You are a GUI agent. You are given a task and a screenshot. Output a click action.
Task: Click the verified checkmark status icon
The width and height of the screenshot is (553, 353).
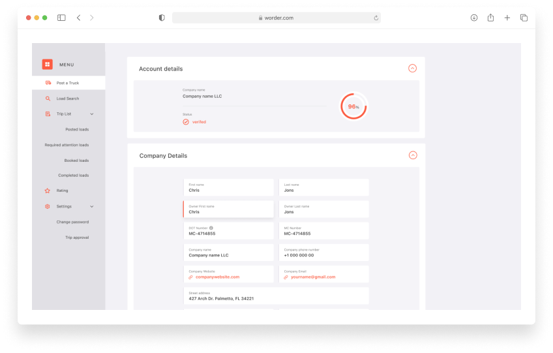pyautogui.click(x=186, y=122)
